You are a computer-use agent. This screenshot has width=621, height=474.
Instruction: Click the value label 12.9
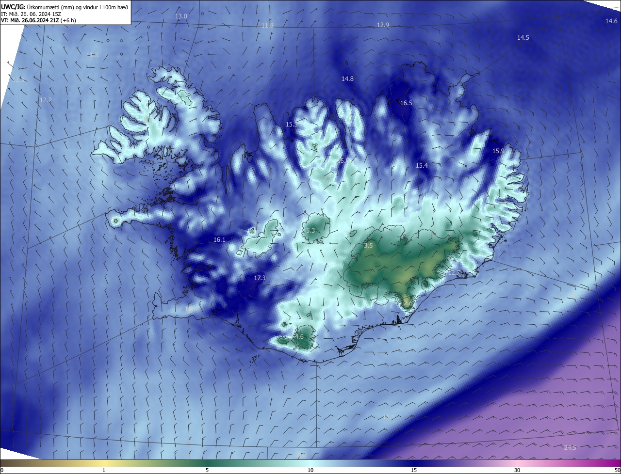tap(383, 25)
